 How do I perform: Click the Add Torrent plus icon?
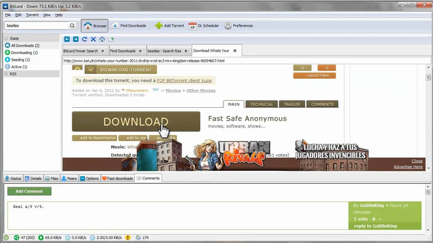pos(159,25)
